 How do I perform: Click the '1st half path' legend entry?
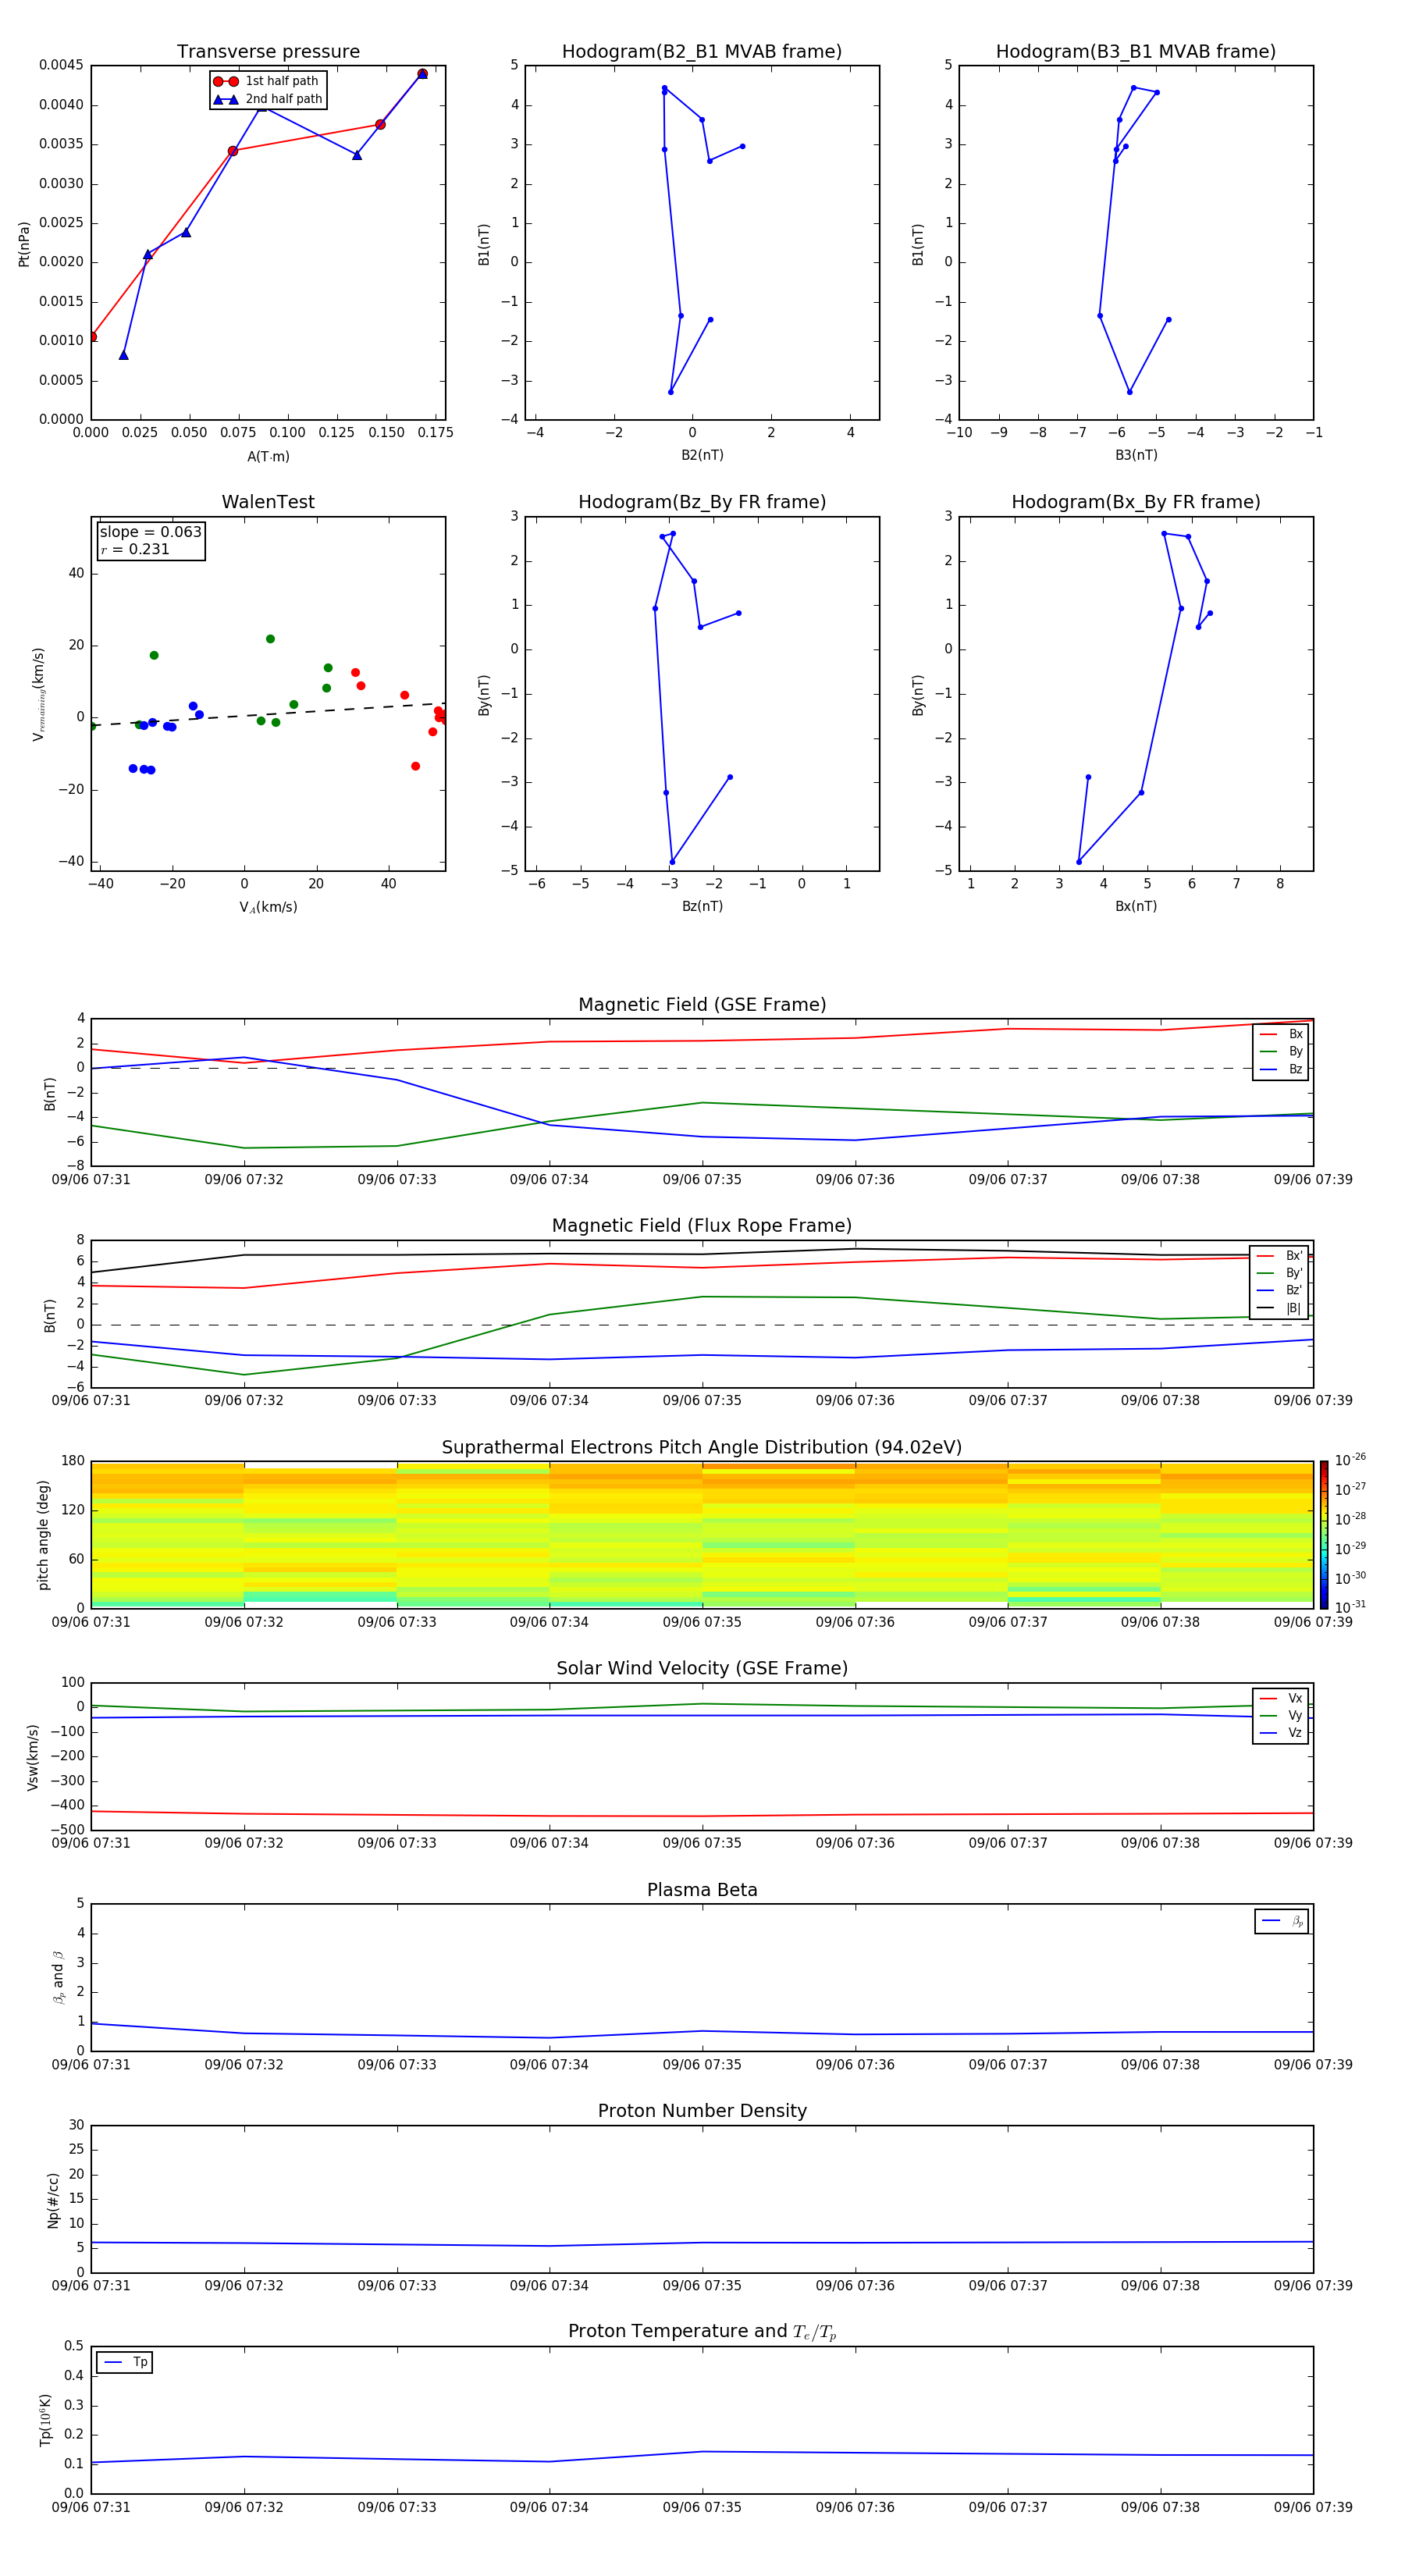click(268, 81)
